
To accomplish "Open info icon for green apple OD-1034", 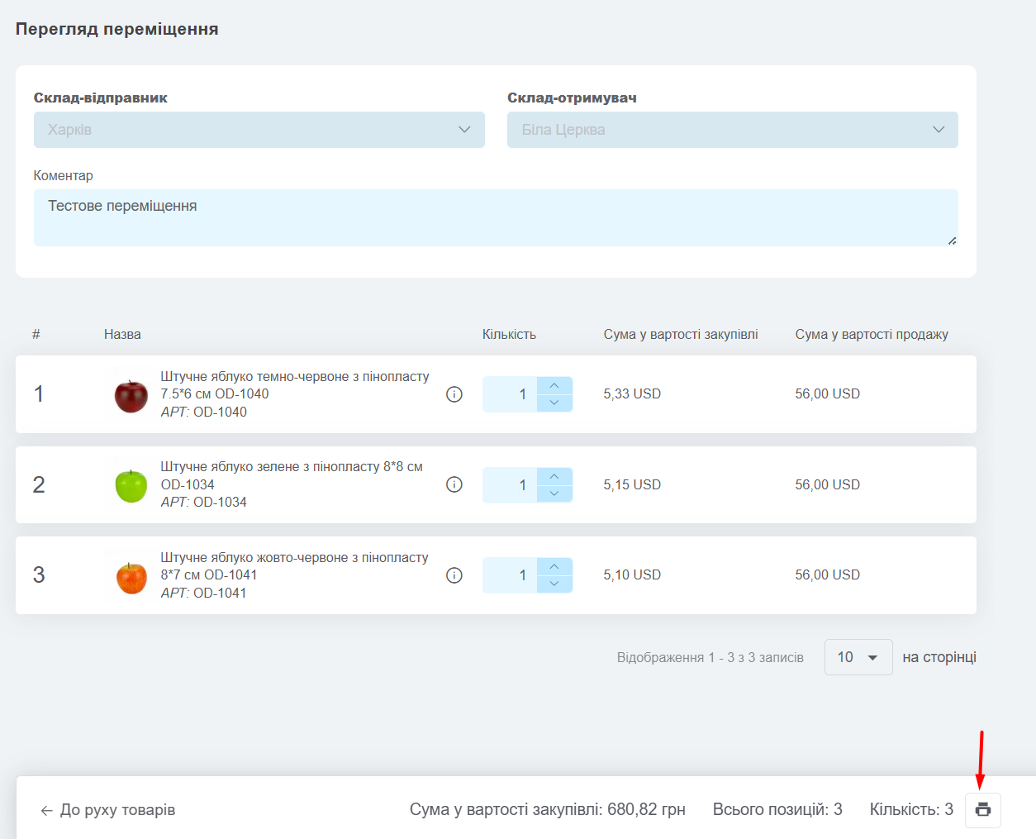I will pyautogui.click(x=454, y=484).
